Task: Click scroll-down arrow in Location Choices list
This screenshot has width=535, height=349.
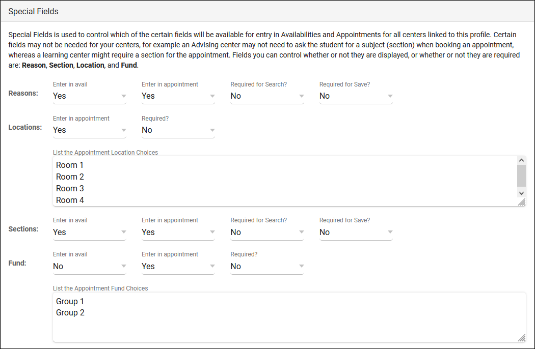Action: tap(521, 193)
